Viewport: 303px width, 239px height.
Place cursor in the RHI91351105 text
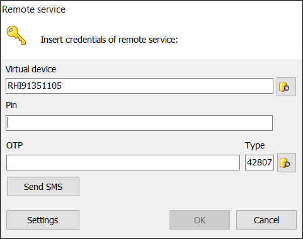(x=35, y=86)
